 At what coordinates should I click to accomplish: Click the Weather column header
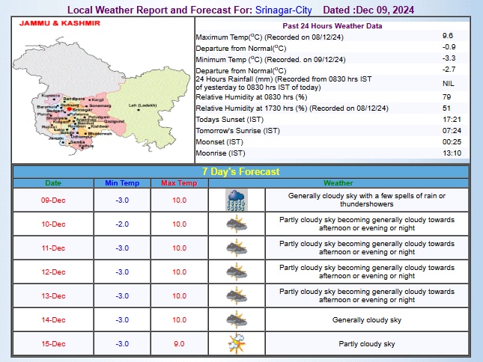(338, 182)
